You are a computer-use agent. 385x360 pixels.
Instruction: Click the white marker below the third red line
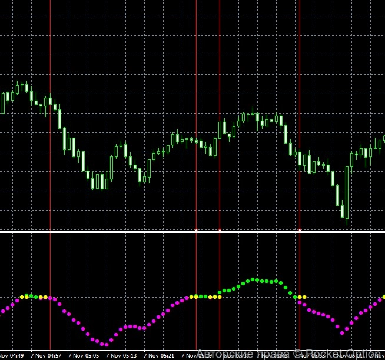tap(220, 230)
